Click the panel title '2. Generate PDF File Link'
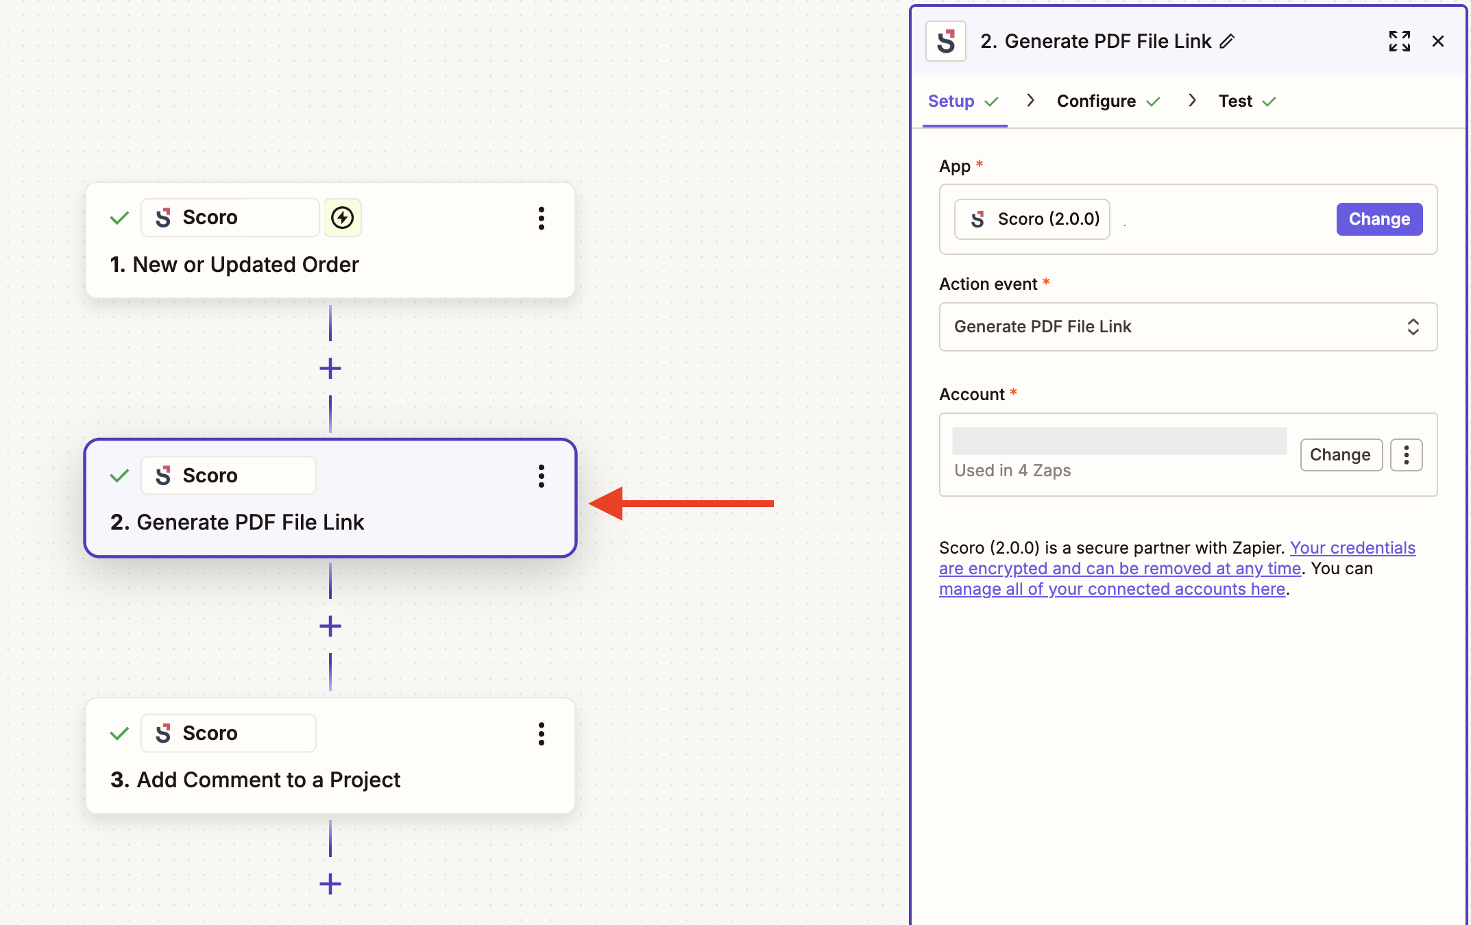This screenshot has width=1471, height=925. [1096, 41]
